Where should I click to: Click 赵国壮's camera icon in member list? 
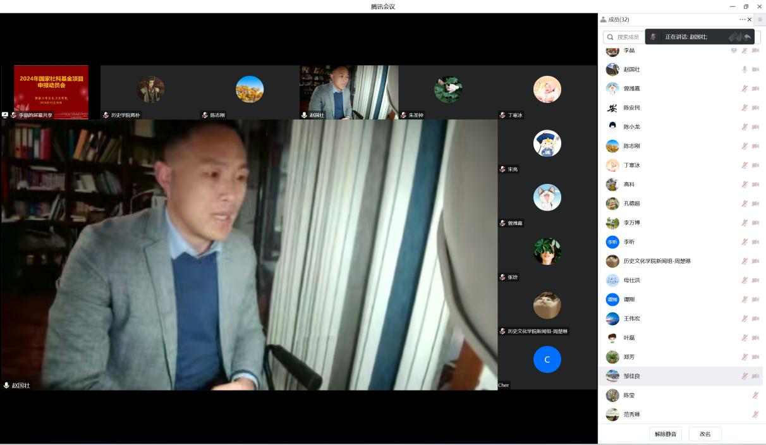click(755, 70)
